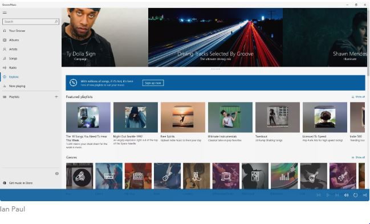
Task: Select the equalizer bars genre tile
Action: (x=284, y=176)
